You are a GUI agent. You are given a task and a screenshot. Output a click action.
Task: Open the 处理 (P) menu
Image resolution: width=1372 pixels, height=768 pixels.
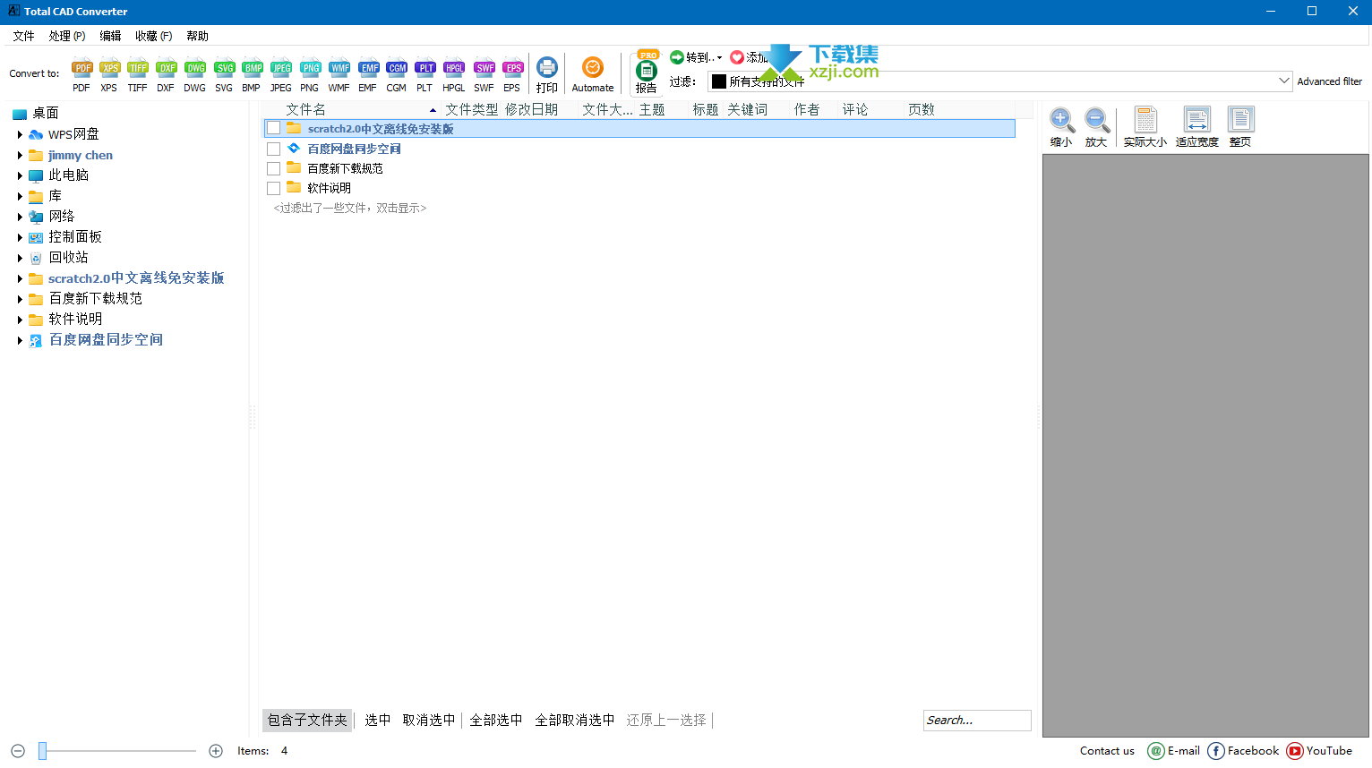click(67, 36)
